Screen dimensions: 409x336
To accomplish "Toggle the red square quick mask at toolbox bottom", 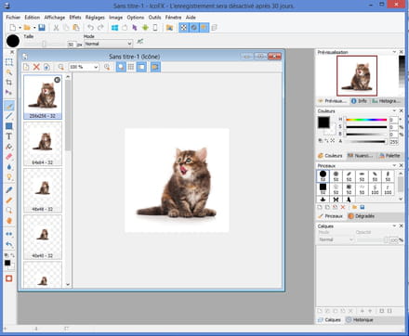I will tap(9, 278).
